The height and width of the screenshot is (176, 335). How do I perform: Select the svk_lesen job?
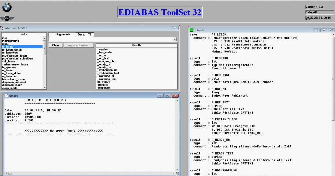[8, 62]
